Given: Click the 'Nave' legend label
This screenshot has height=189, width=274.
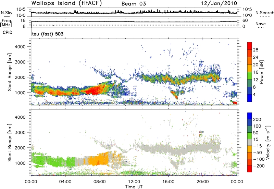Looking at the screenshot, I should [x=261, y=24].
